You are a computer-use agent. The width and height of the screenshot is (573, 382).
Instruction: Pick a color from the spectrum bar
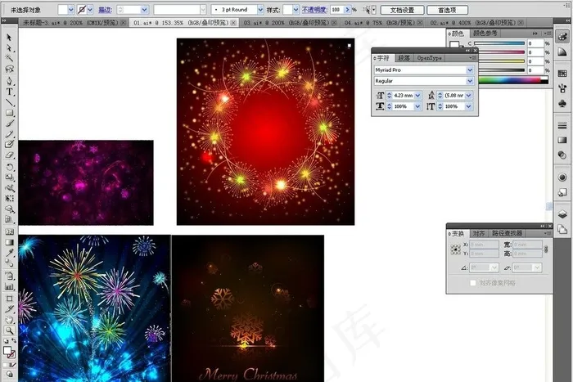[513, 80]
